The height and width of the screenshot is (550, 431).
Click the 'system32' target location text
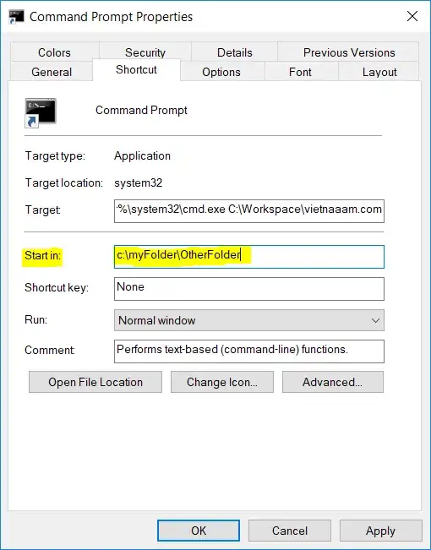tap(139, 182)
